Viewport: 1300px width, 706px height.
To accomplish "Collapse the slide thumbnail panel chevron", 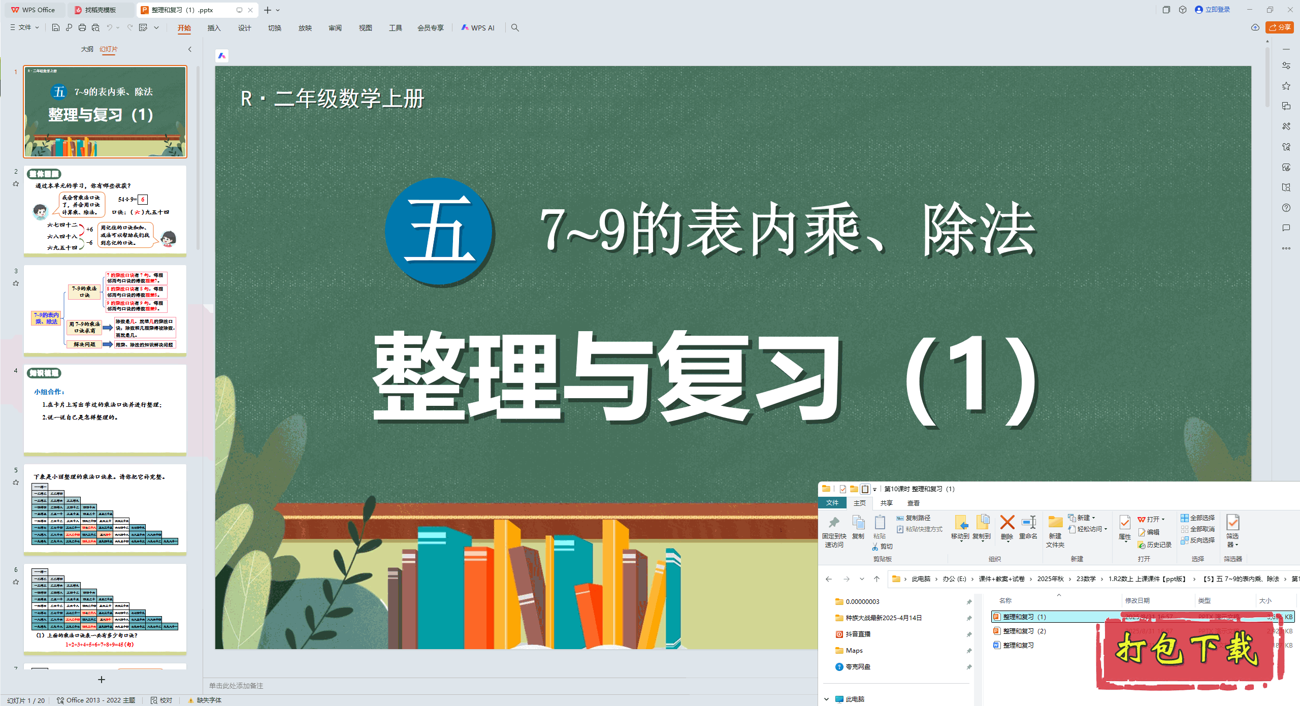I will 190,49.
